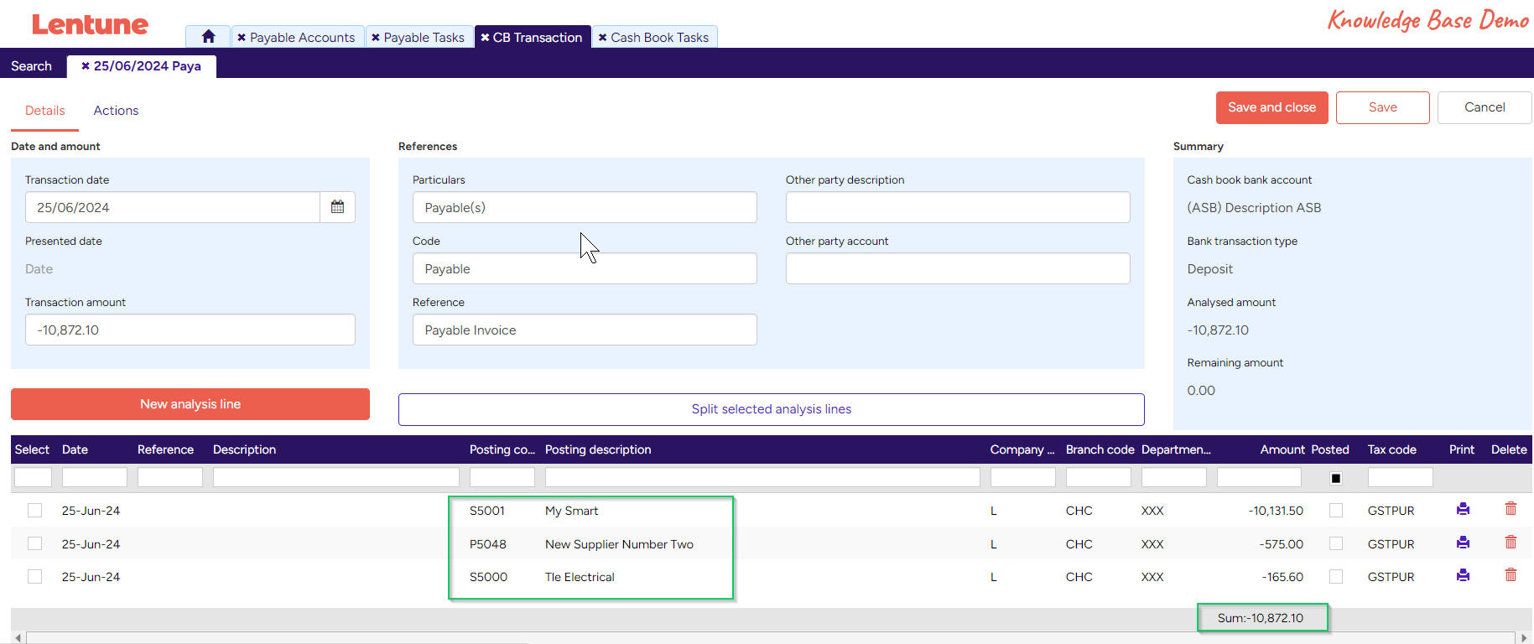Click the Tle Electrical posting description
The width and height of the screenshot is (1534, 644).
580,577
